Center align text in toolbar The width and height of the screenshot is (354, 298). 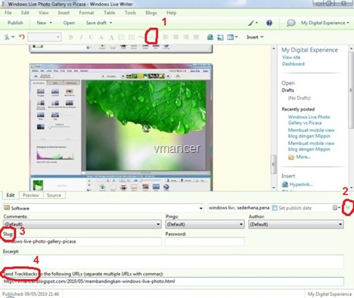175,37
